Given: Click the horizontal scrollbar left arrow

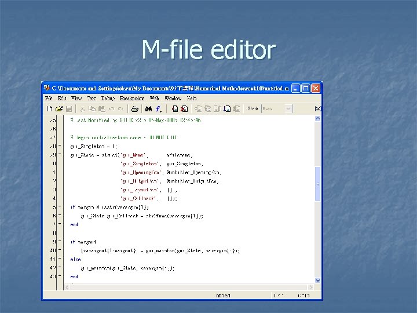Looking at the screenshot, I should [x=67, y=287].
